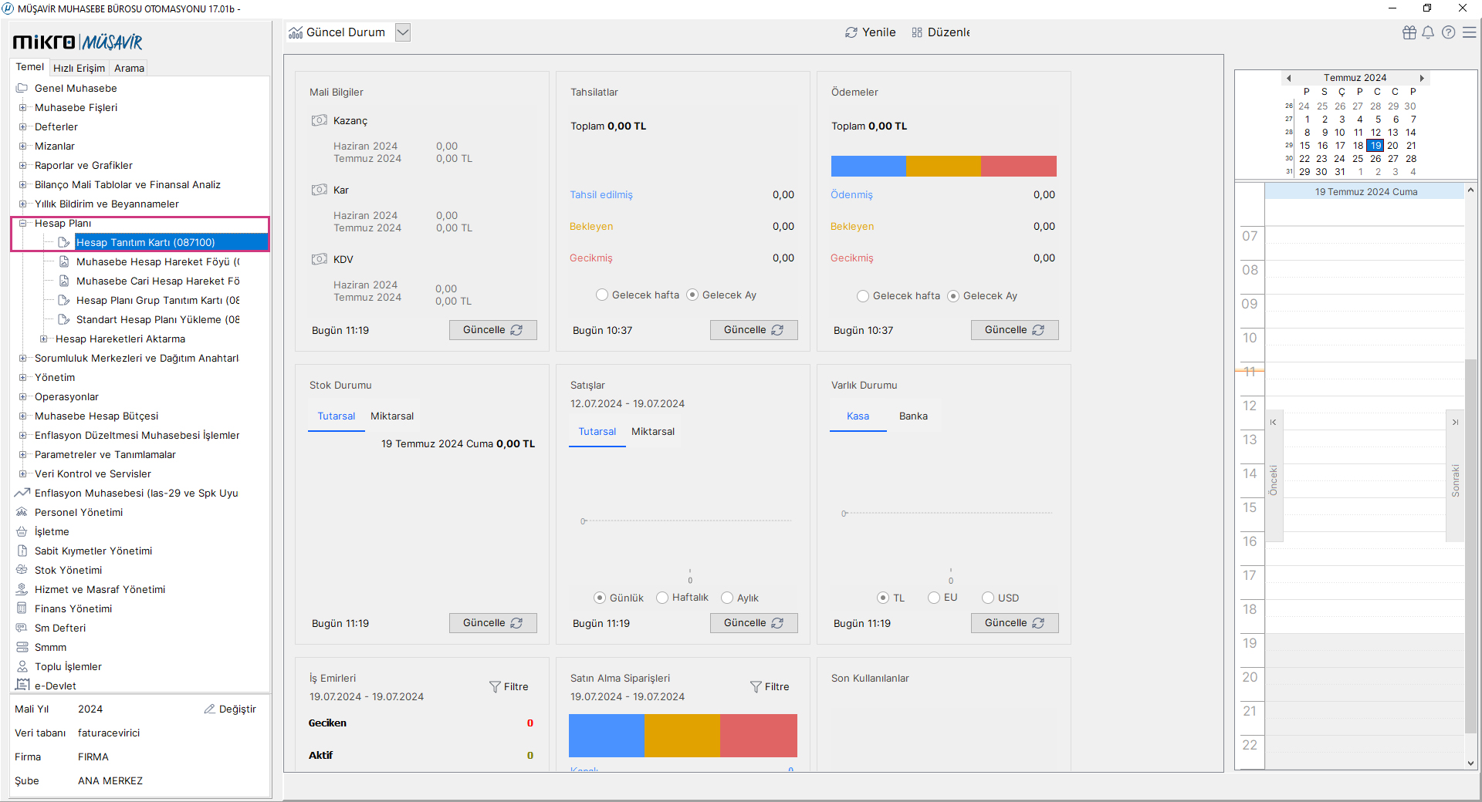The image size is (1482, 802).
Task: Click Enflasyon Muhasebesi trend icon
Action: 22,493
